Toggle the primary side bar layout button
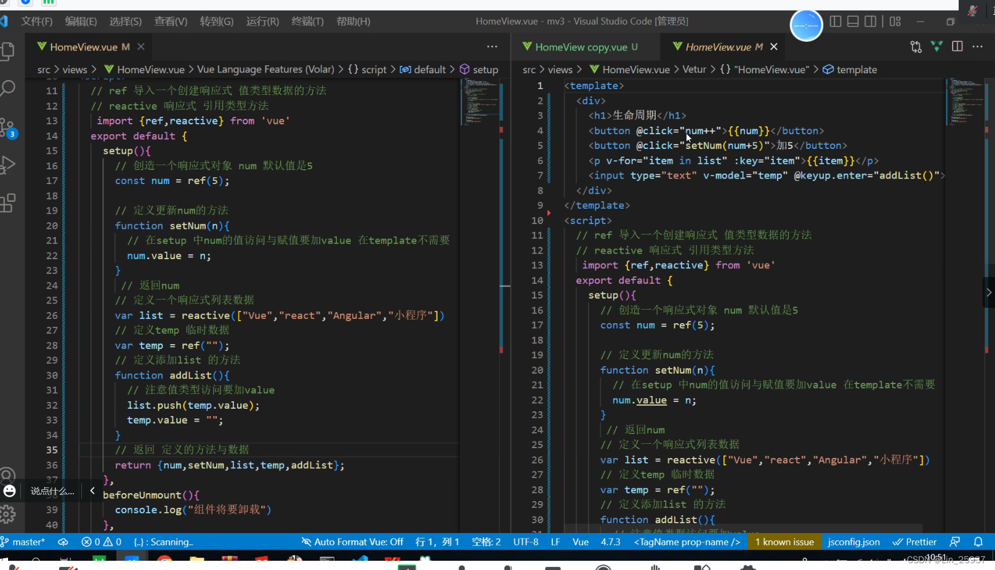 tap(836, 22)
